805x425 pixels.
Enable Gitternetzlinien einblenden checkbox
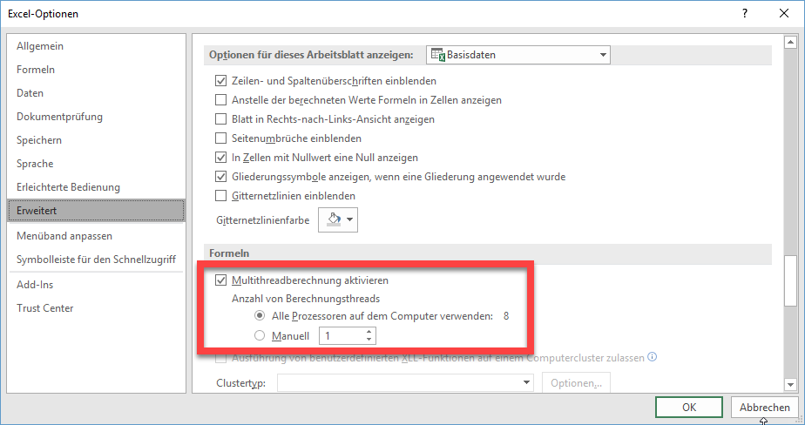tap(221, 196)
